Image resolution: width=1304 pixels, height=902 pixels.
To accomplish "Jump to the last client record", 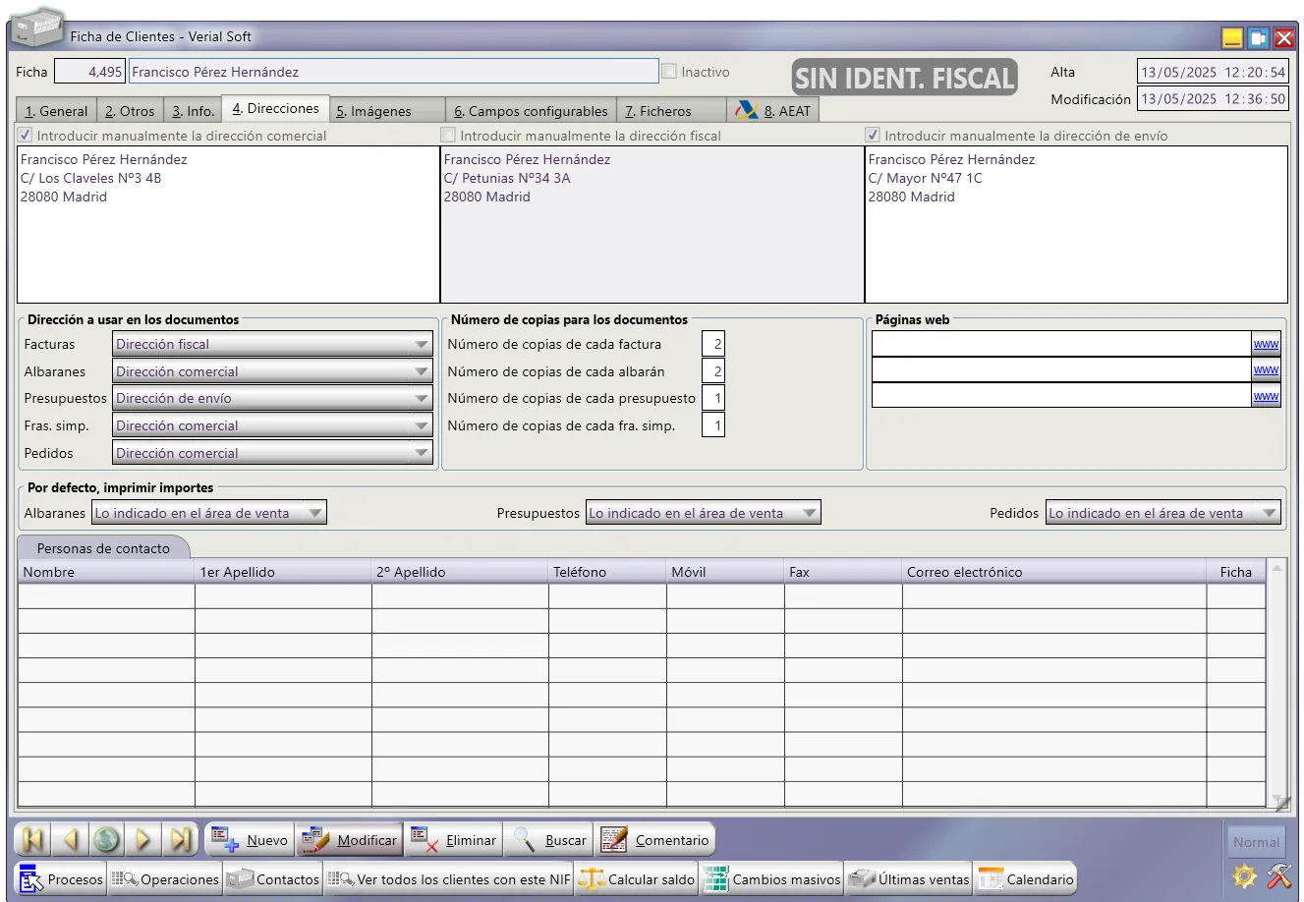I will click(x=181, y=840).
